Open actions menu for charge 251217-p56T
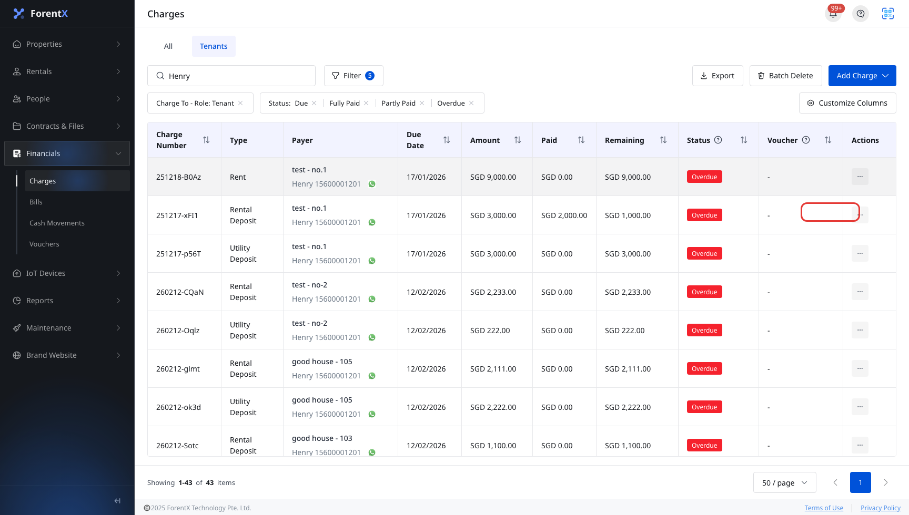 [x=860, y=253]
